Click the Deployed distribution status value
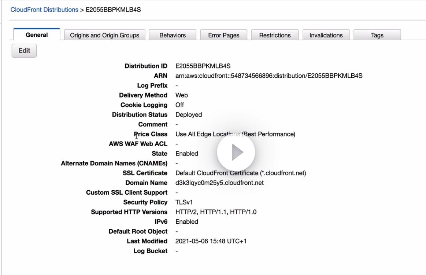Image resolution: width=426 pixels, height=275 pixels. coord(188,115)
